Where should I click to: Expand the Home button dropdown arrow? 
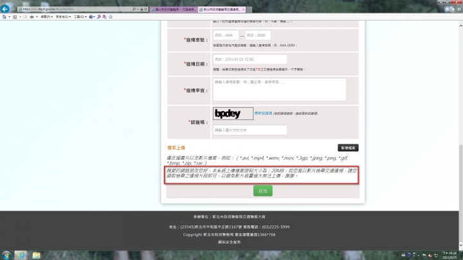(x=10, y=17)
